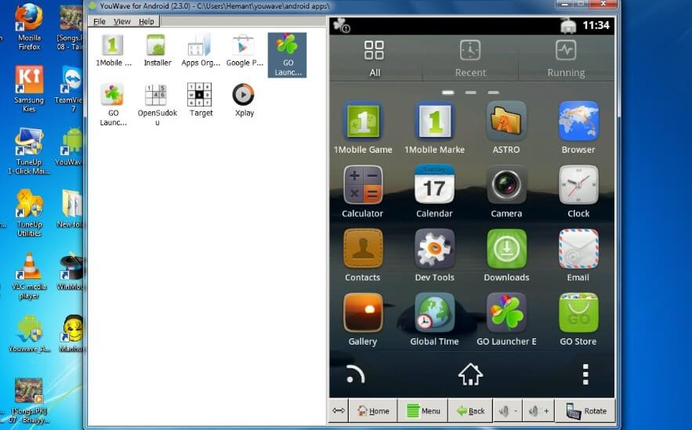Open the three-dot overflow menu
Image resolution: width=692 pixels, height=430 pixels.
click(x=585, y=374)
